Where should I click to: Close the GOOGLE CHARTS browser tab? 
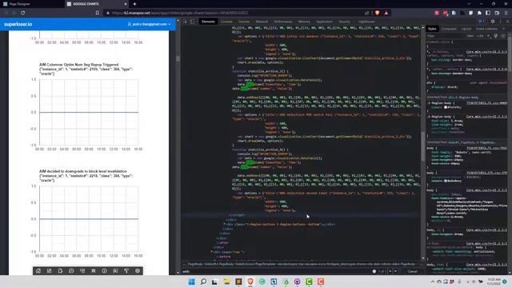[x=126, y=4]
